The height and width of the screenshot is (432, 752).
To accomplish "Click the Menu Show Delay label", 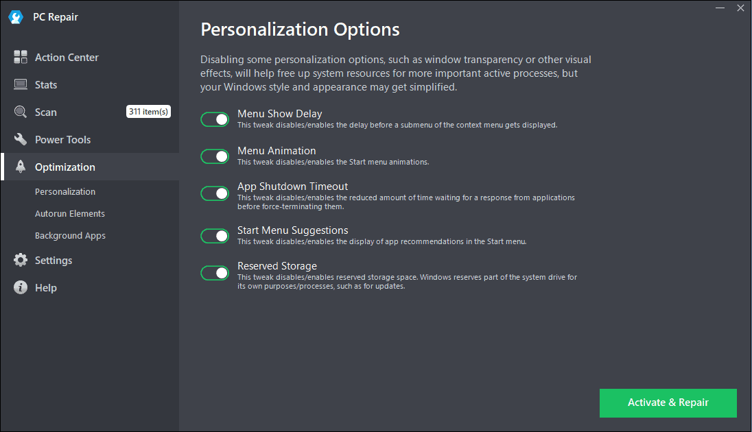I will coord(280,114).
